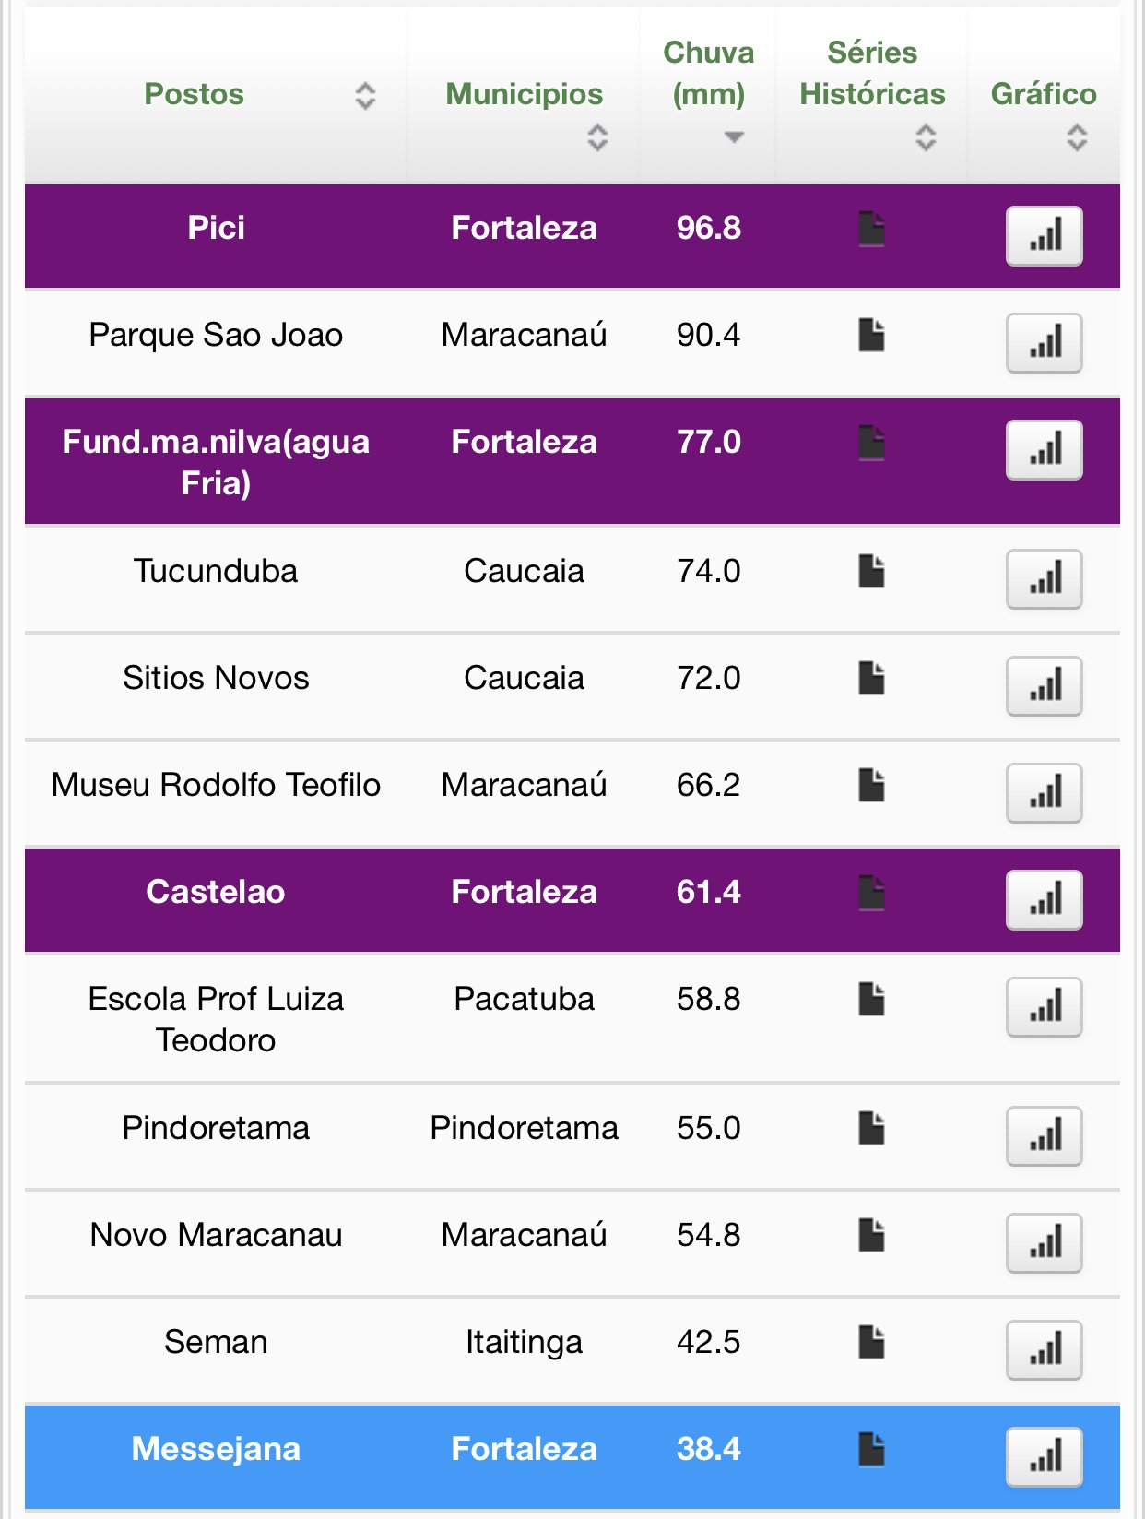
Task: Open Castelao historical series document
Action: (871, 893)
